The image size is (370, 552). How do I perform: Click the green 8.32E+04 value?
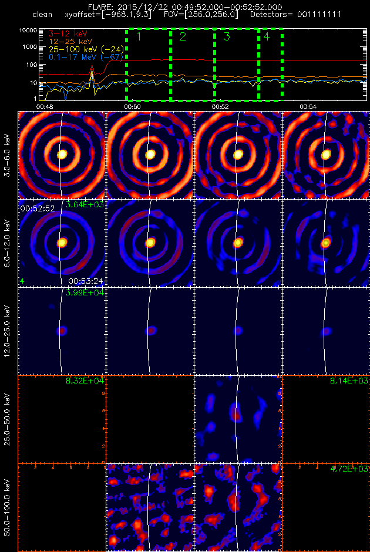click(85, 381)
